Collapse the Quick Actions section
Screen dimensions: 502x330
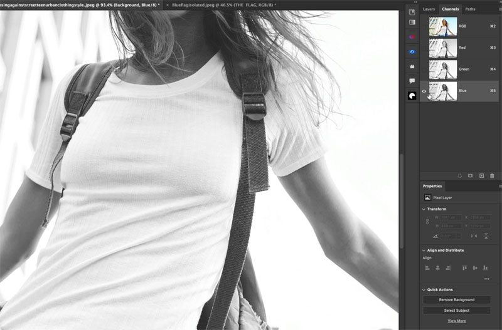[x=424, y=289]
